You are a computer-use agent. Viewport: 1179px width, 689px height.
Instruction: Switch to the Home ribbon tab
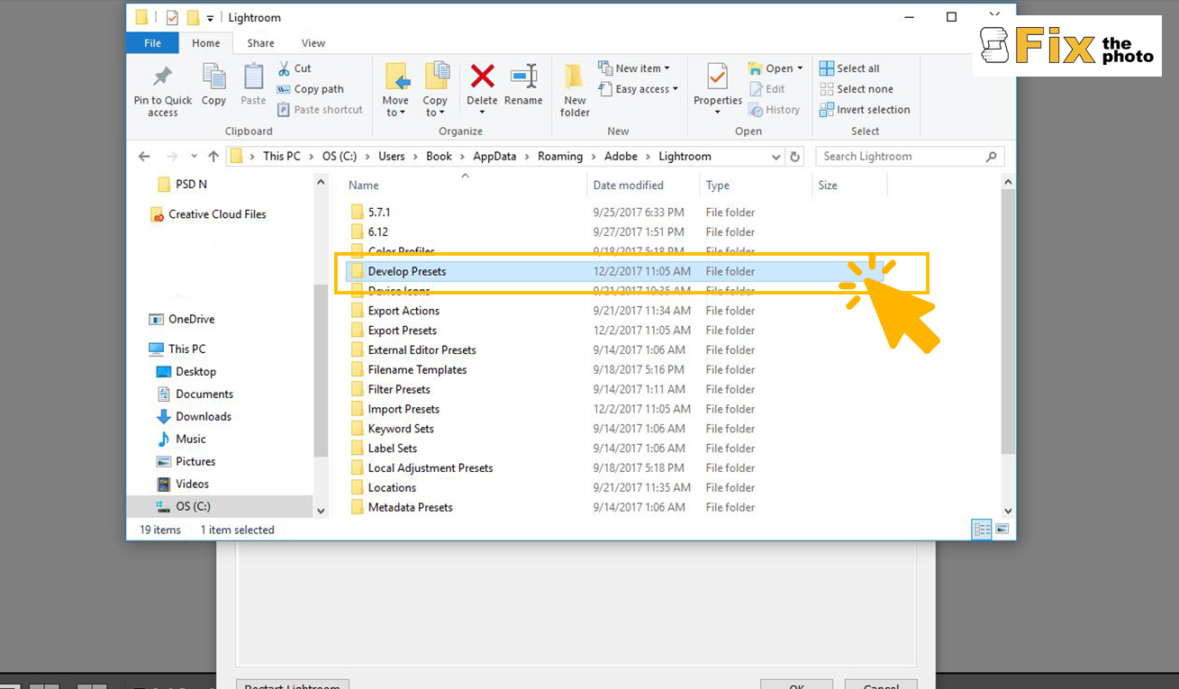pyautogui.click(x=206, y=43)
